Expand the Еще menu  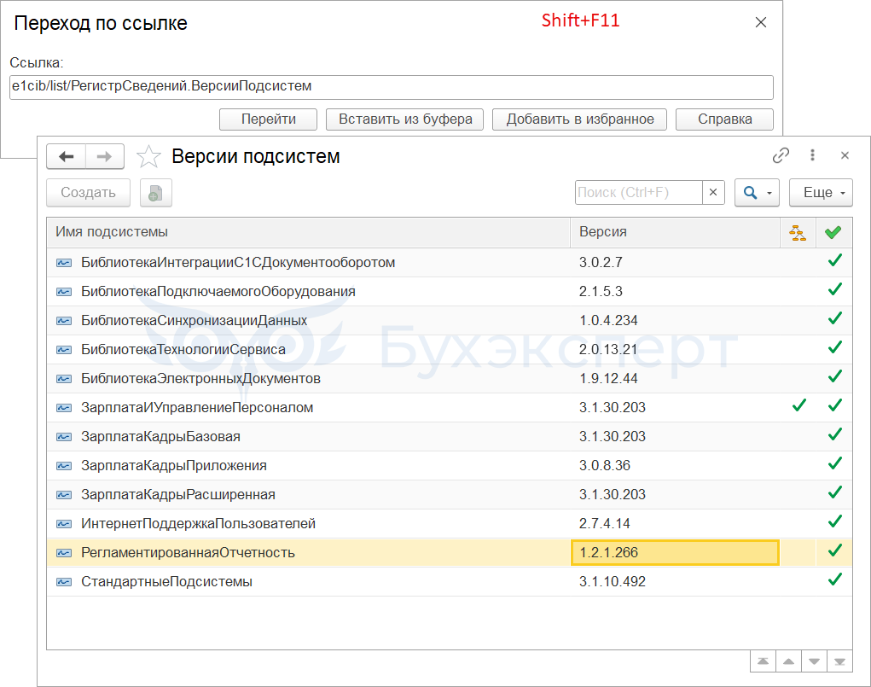[821, 193]
